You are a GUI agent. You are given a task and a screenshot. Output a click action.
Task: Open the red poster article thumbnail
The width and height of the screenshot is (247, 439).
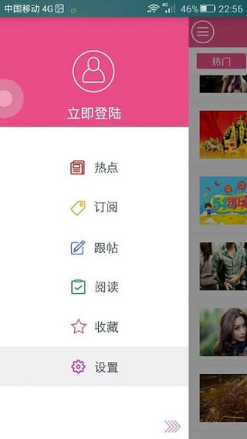click(223, 135)
